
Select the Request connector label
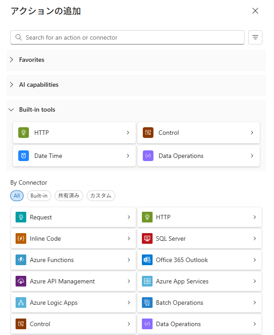pyautogui.click(x=41, y=217)
